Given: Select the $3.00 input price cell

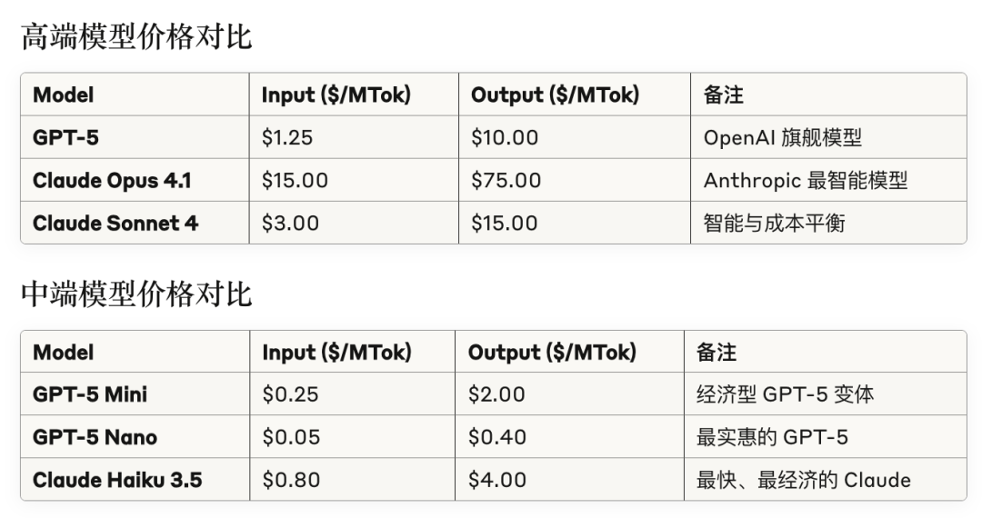Looking at the screenshot, I should tap(290, 223).
